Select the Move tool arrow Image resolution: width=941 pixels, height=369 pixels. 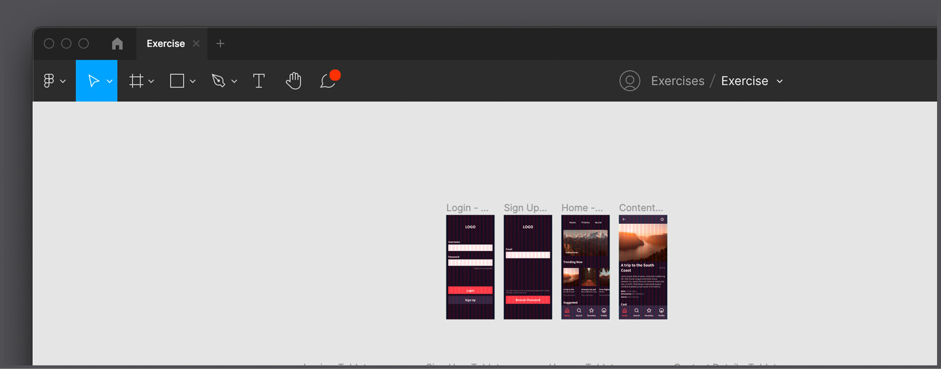pos(93,81)
